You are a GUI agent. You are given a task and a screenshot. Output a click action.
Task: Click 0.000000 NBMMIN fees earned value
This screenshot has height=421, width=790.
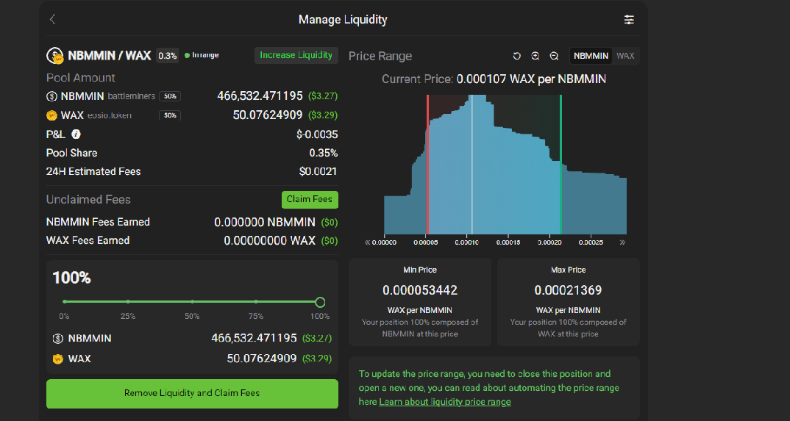pos(265,222)
